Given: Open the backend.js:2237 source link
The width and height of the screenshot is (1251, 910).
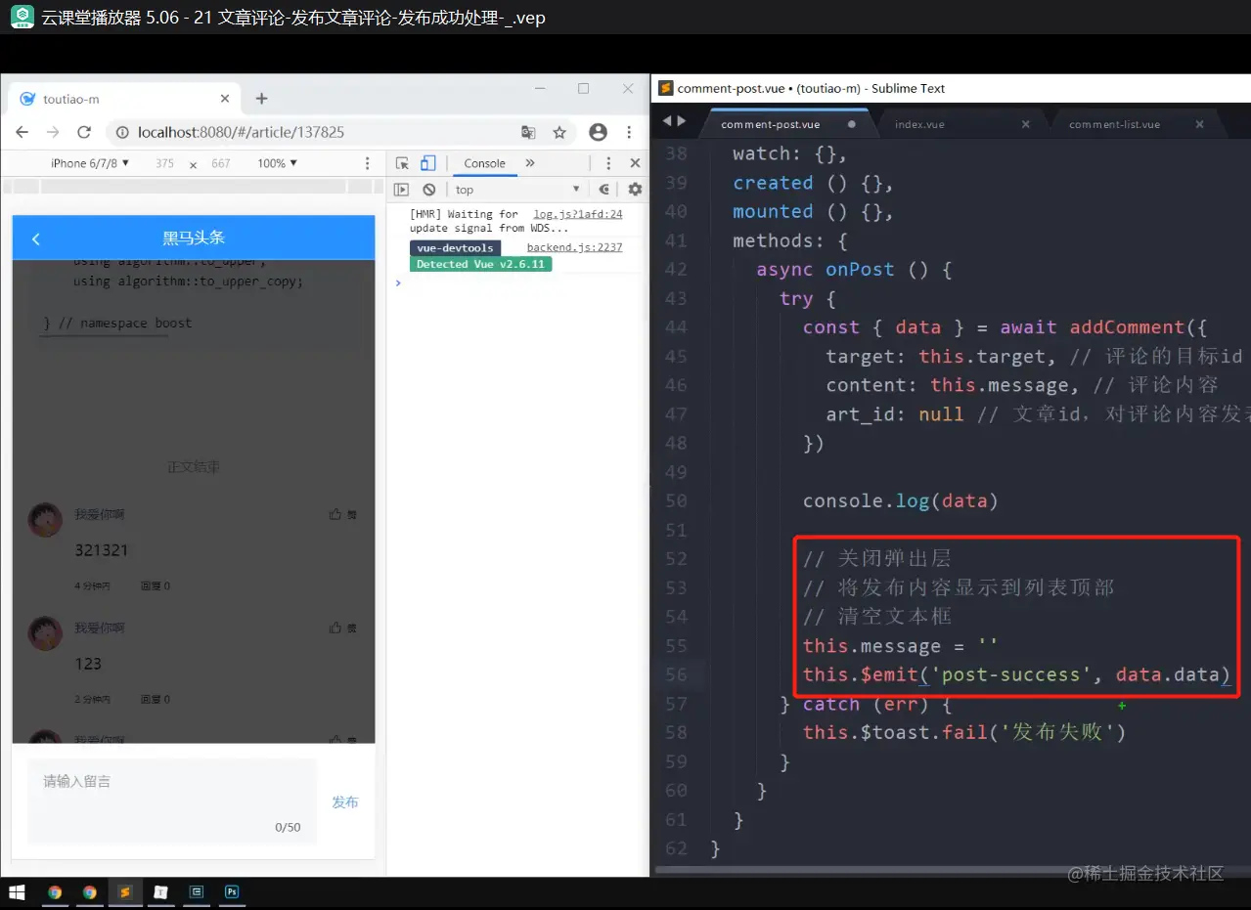Looking at the screenshot, I should [x=574, y=247].
